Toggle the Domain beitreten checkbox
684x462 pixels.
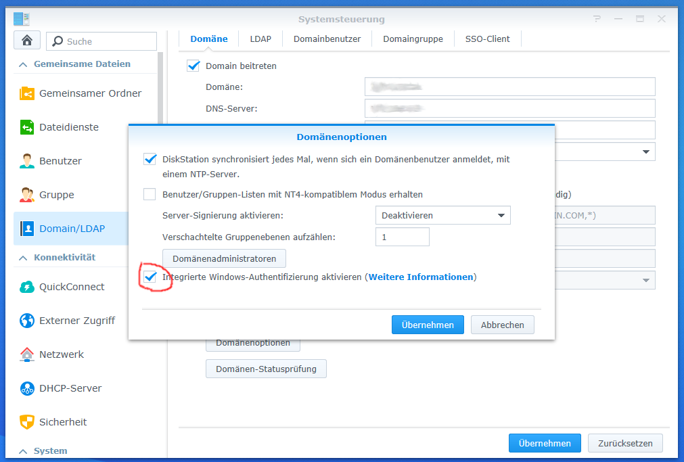[193, 66]
